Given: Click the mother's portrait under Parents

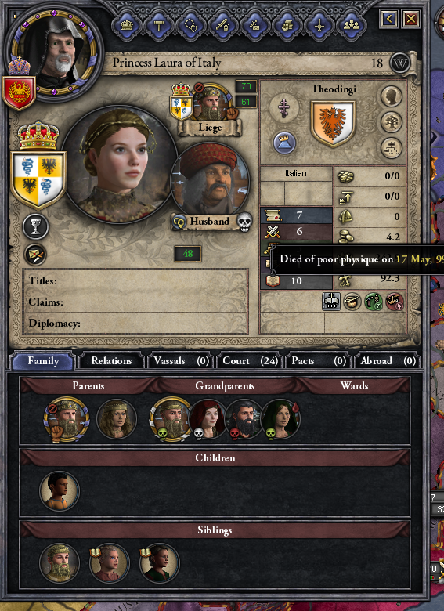Looking at the screenshot, I should 116,419.
